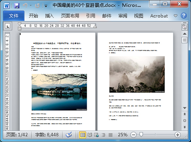The height and width of the screenshot is (142, 191).
Task: Zoom out with the minus button
Action: click(x=133, y=135)
